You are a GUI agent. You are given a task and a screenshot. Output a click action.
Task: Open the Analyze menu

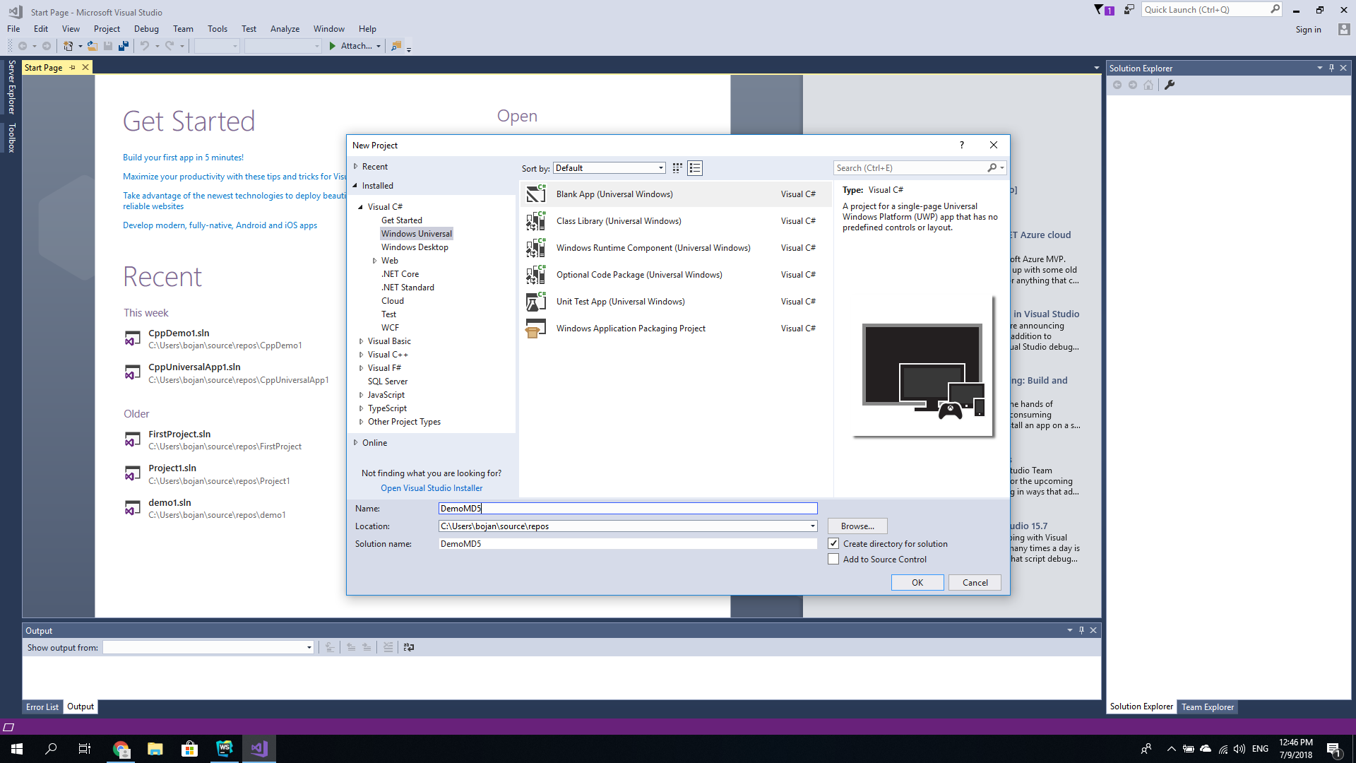click(285, 29)
